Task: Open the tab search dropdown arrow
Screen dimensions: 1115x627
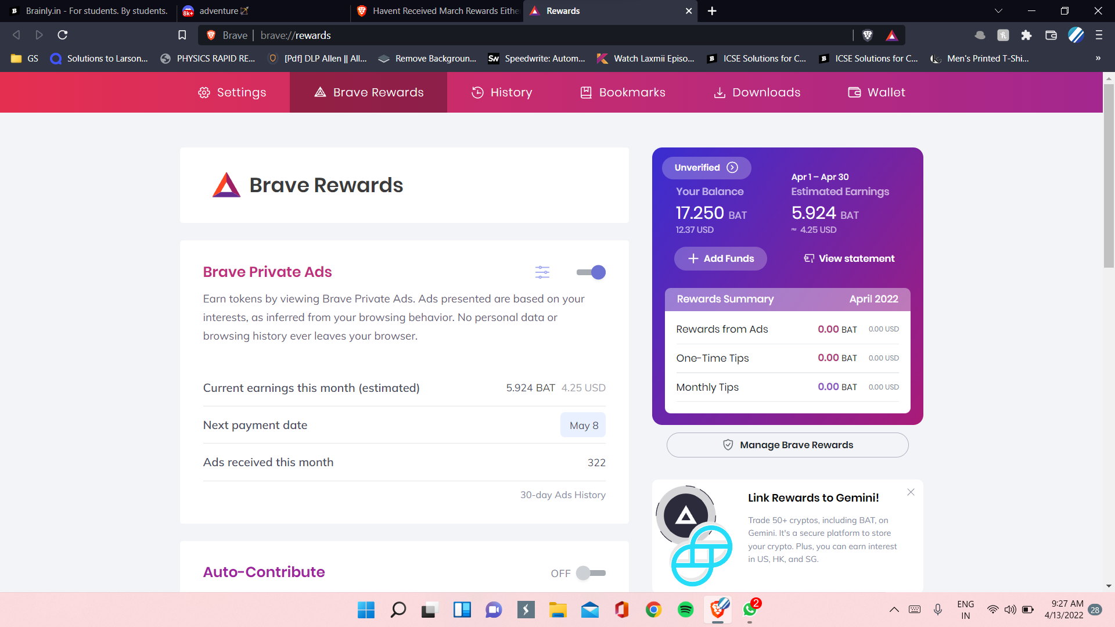Action: 998,11
